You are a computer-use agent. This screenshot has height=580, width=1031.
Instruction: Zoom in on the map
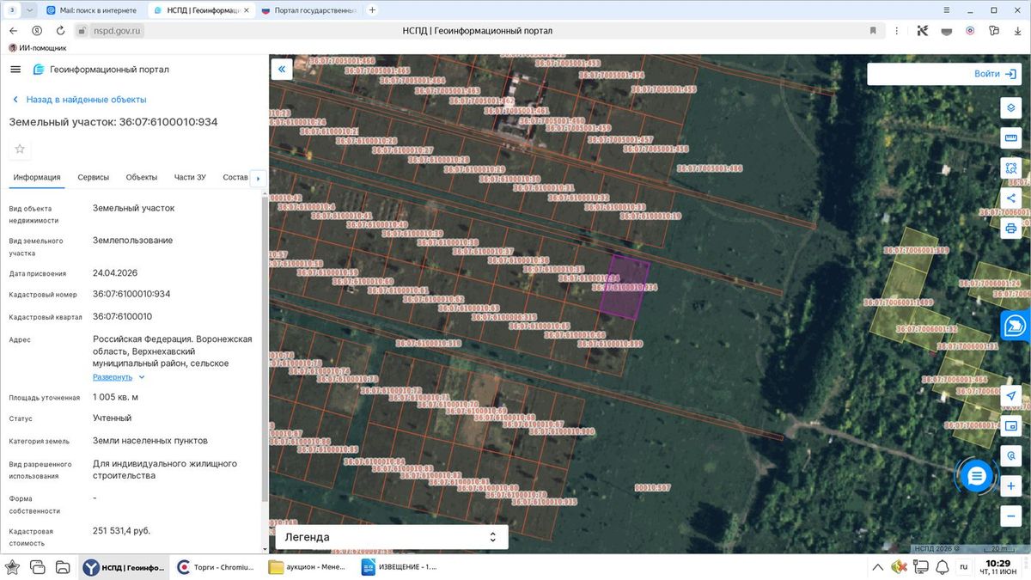click(1011, 486)
